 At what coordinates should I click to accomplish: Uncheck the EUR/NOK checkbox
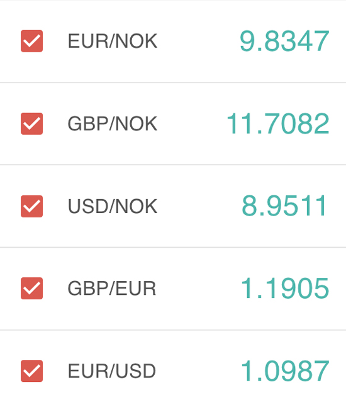coord(31,41)
